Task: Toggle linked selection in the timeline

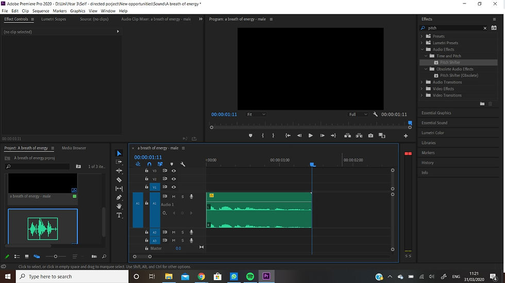Action: tap(160, 164)
